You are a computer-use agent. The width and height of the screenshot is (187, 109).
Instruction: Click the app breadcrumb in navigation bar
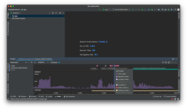pos(24,10)
